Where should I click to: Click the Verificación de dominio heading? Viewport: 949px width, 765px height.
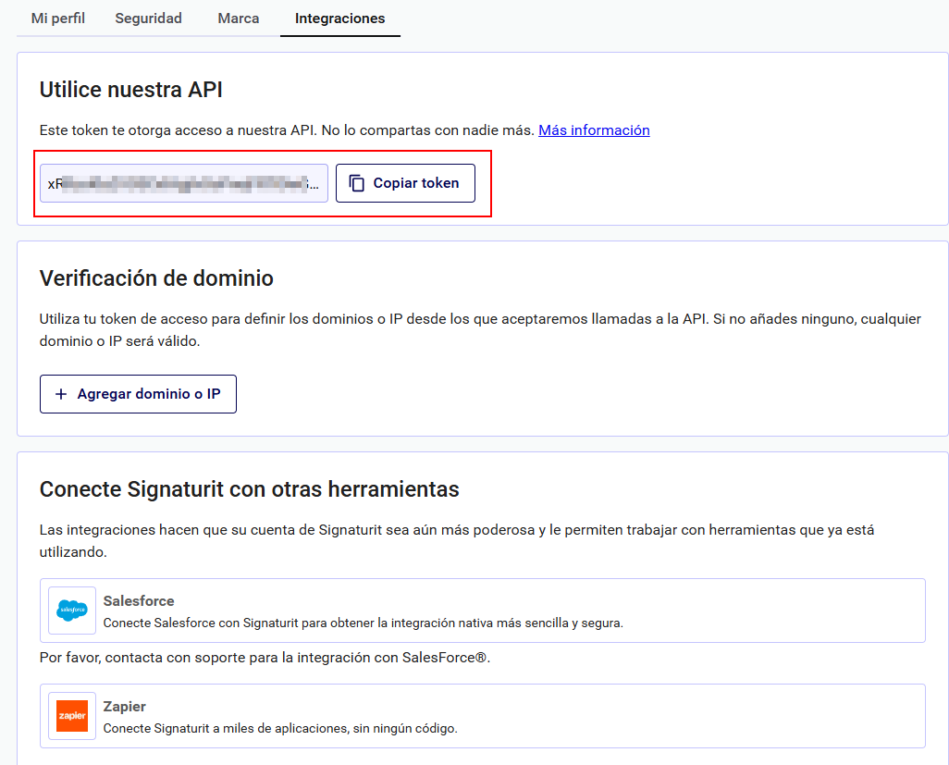(156, 278)
